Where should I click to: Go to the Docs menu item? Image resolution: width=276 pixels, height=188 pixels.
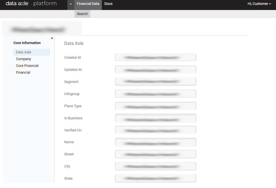point(108,4)
